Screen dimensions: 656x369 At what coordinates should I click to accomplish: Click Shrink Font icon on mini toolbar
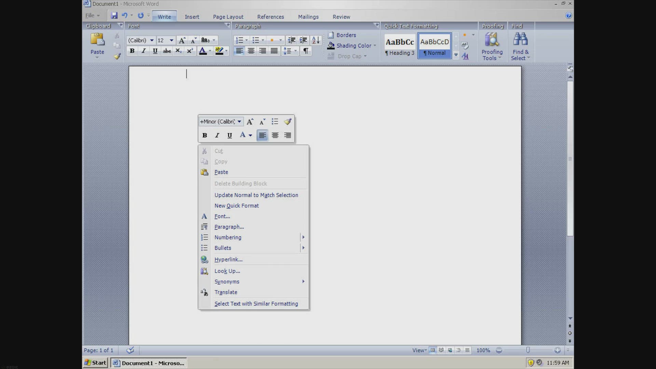pos(262,122)
